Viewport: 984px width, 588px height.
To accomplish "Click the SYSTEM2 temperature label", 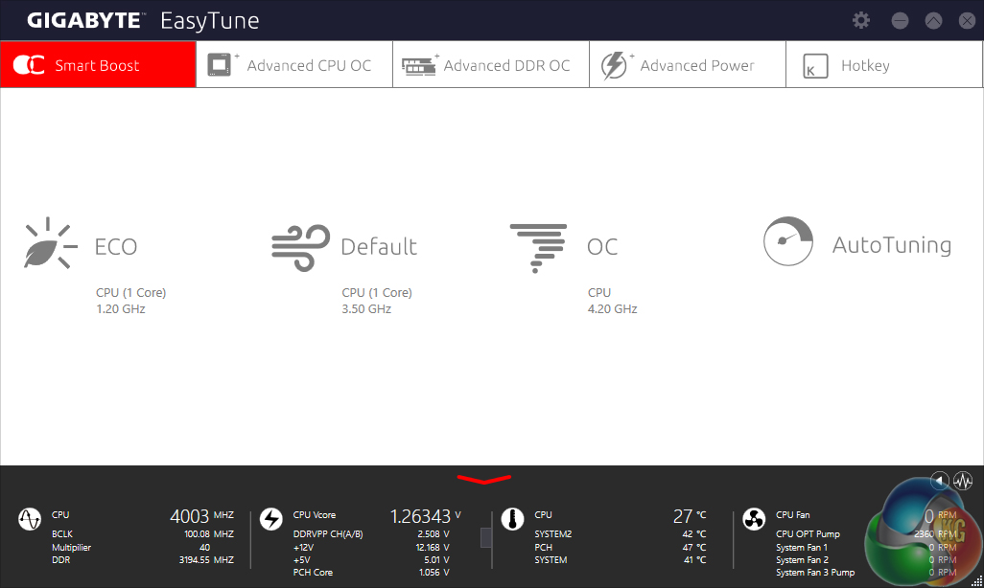I will coord(552,534).
